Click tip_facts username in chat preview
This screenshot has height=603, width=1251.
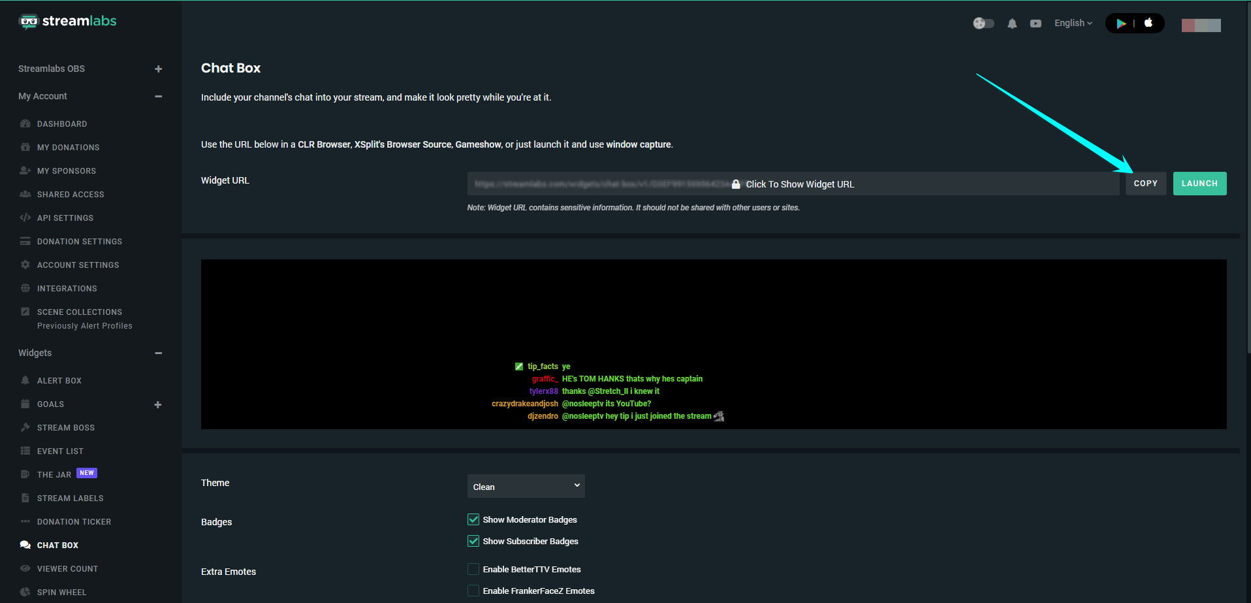click(x=543, y=367)
